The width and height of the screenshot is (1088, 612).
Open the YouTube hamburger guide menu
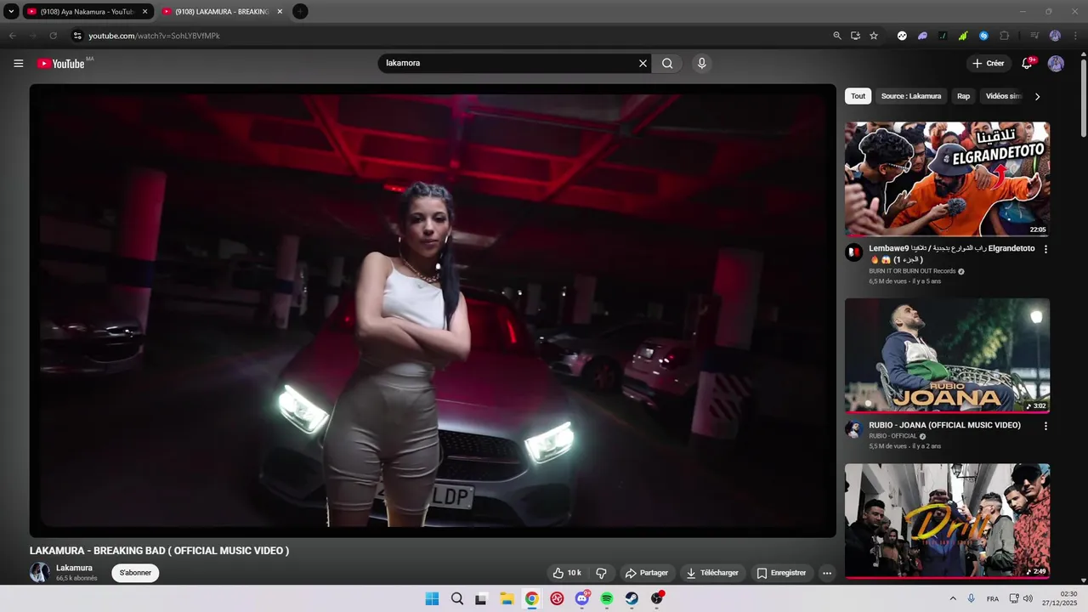(x=19, y=63)
